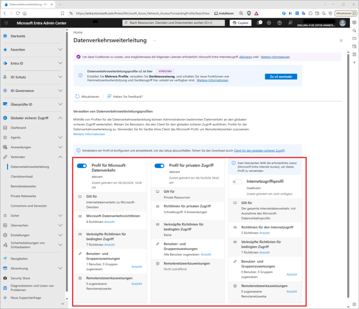This screenshot has width=359, height=309.
Task: Click the browser hamburger menu icon
Action: [x=354, y=13]
